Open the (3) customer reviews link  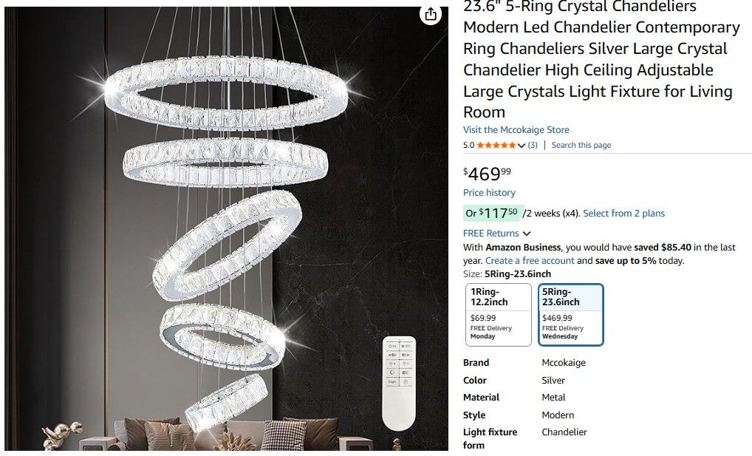click(532, 146)
